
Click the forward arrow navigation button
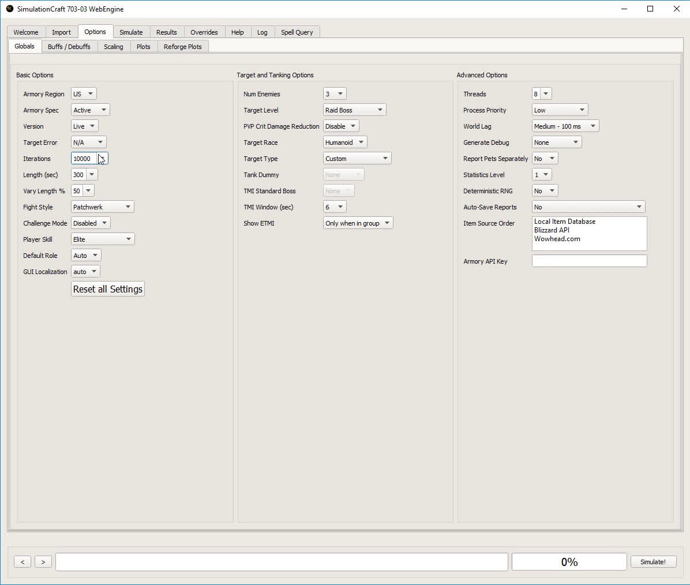43,562
